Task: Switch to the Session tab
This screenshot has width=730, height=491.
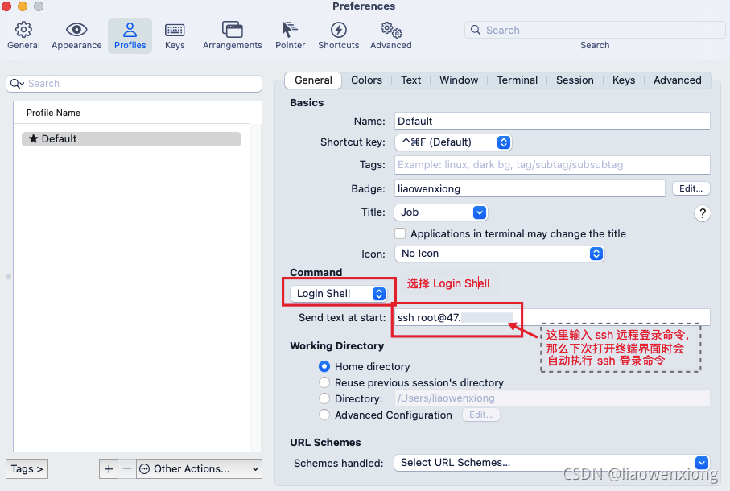Action: tap(575, 80)
